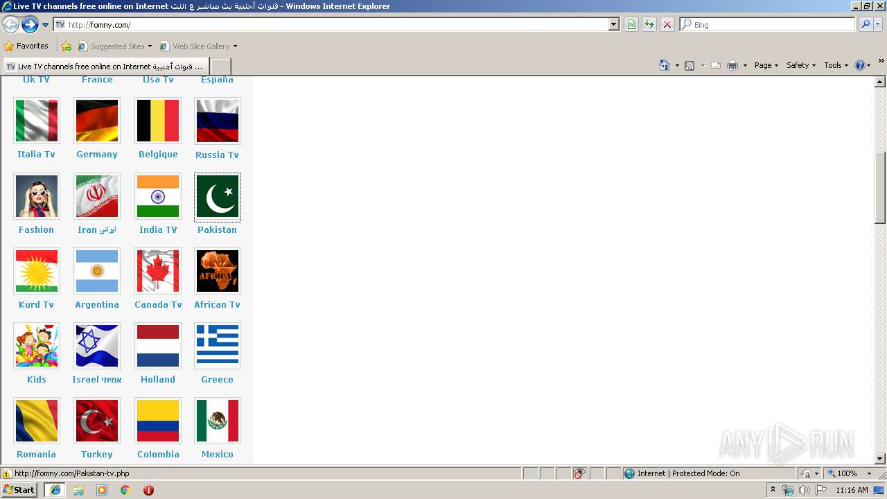The height and width of the screenshot is (499, 887).
Task: Open the Pakistan text link
Action: (x=217, y=229)
